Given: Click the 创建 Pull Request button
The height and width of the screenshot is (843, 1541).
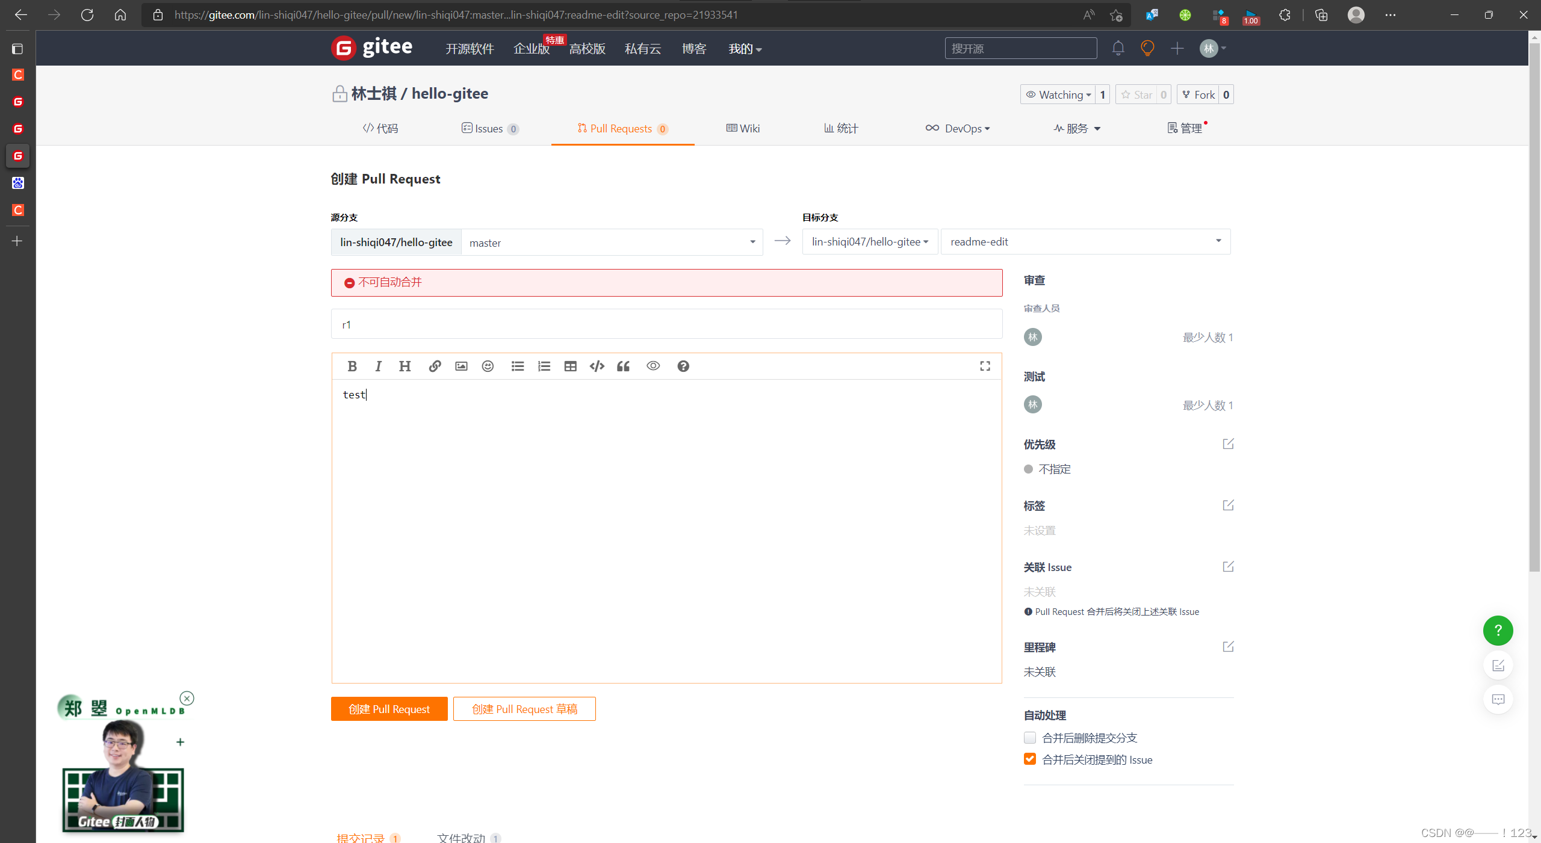Looking at the screenshot, I should pyautogui.click(x=389, y=709).
